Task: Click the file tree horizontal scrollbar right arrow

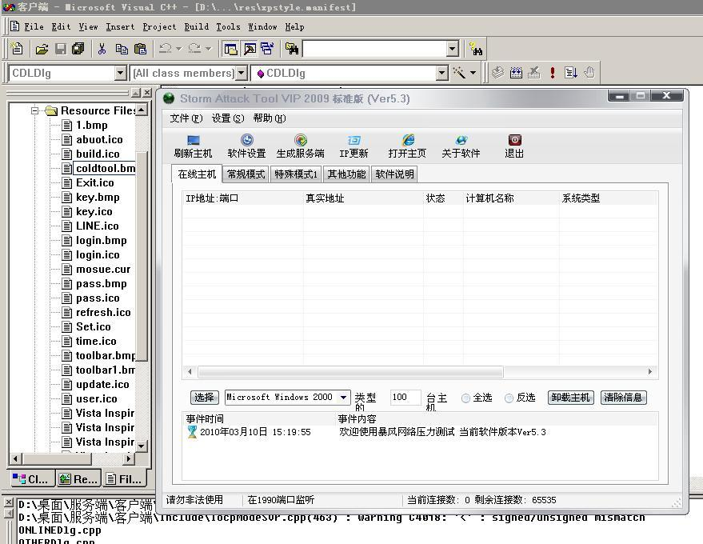Action: (129, 458)
